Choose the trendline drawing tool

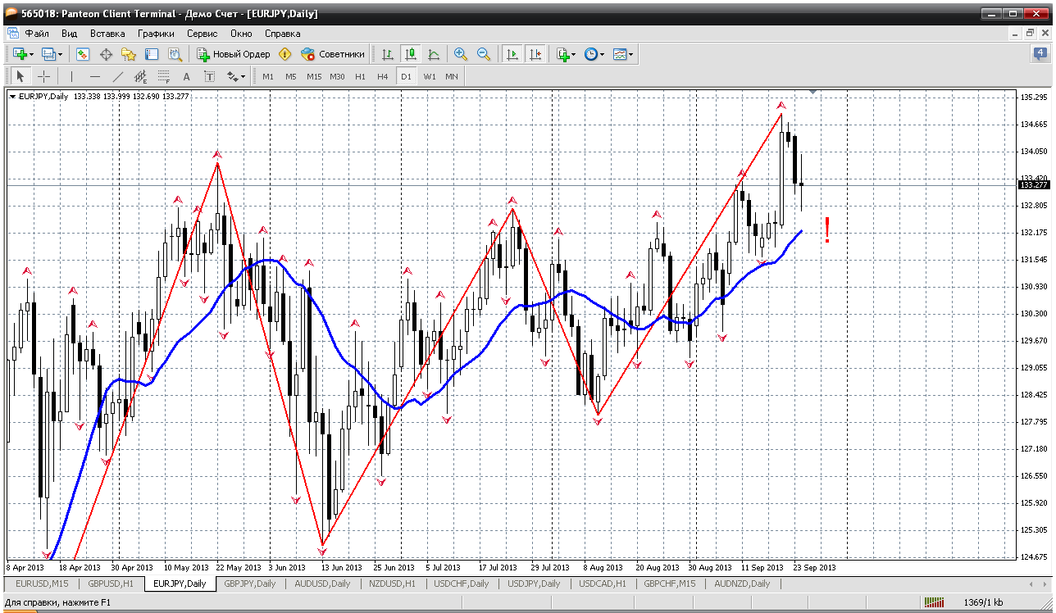(117, 76)
